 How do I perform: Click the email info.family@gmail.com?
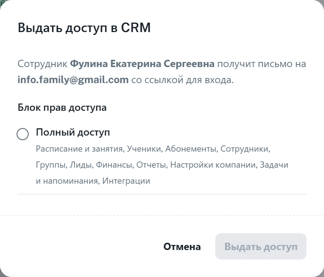[73, 80]
